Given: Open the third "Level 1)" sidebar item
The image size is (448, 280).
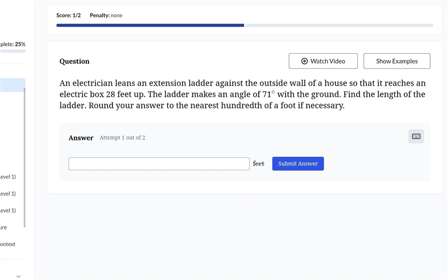Looking at the screenshot, I should click(x=8, y=211).
